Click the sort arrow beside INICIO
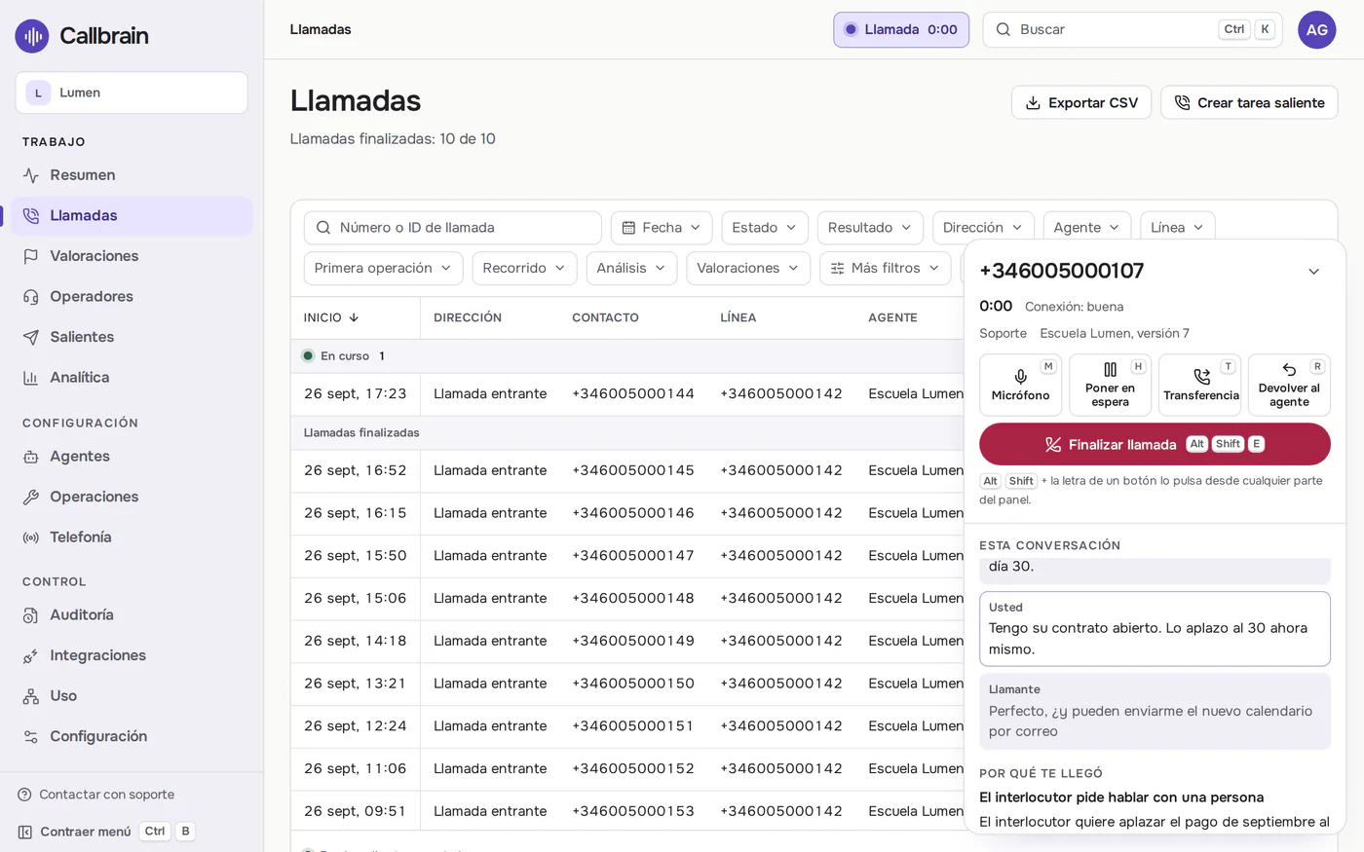 pos(354,318)
